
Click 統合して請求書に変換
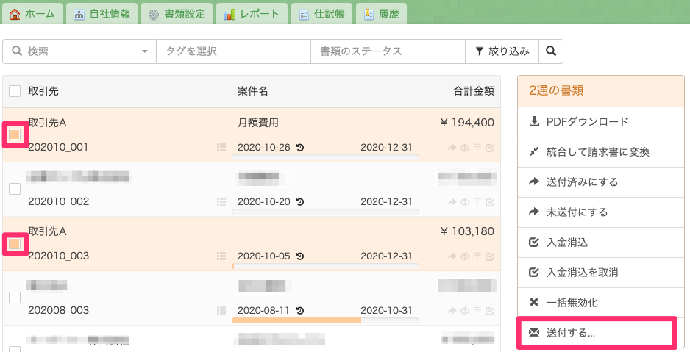coord(601,152)
